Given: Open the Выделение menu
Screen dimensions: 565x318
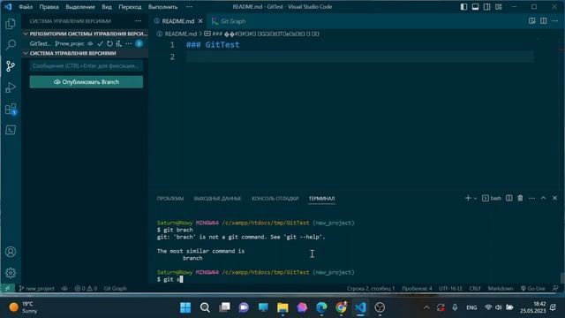Looking at the screenshot, I should (x=80, y=7).
